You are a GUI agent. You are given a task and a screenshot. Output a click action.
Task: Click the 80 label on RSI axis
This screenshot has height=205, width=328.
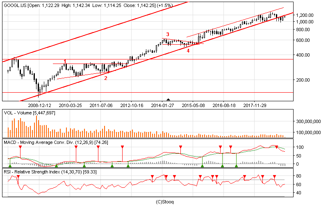pos(299,176)
